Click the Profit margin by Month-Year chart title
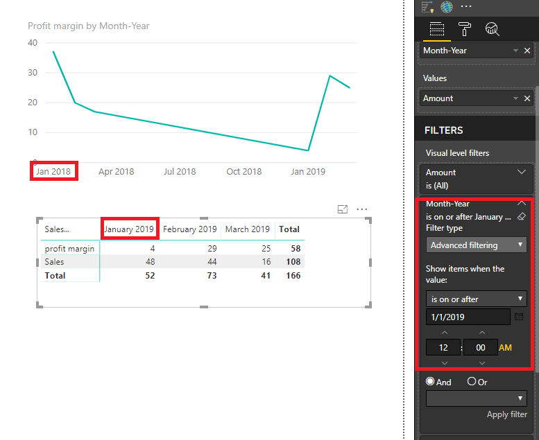The height and width of the screenshot is (440, 539). pos(88,26)
